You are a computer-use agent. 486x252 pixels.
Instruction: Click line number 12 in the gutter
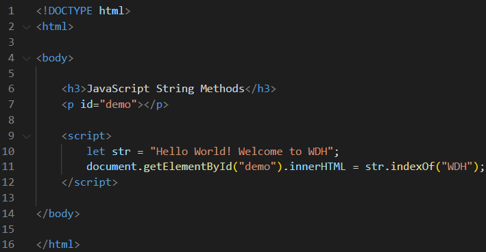coord(8,182)
